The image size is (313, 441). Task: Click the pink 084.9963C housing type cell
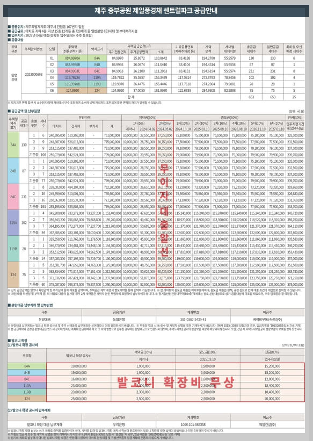pos(72,71)
